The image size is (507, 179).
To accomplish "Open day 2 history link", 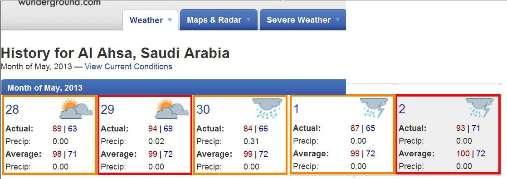I will [x=402, y=109].
